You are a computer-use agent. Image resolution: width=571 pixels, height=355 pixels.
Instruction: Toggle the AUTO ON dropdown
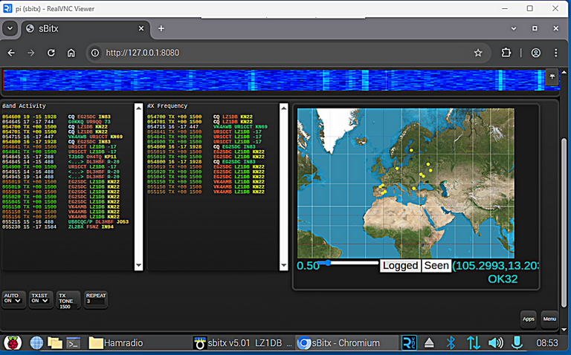point(13,299)
